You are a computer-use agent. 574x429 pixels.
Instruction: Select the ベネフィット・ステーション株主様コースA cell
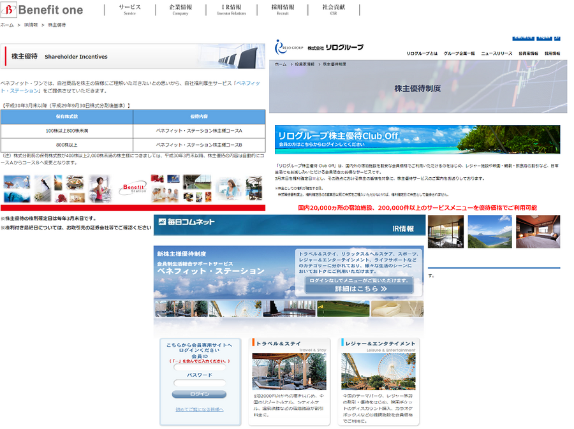199,131
